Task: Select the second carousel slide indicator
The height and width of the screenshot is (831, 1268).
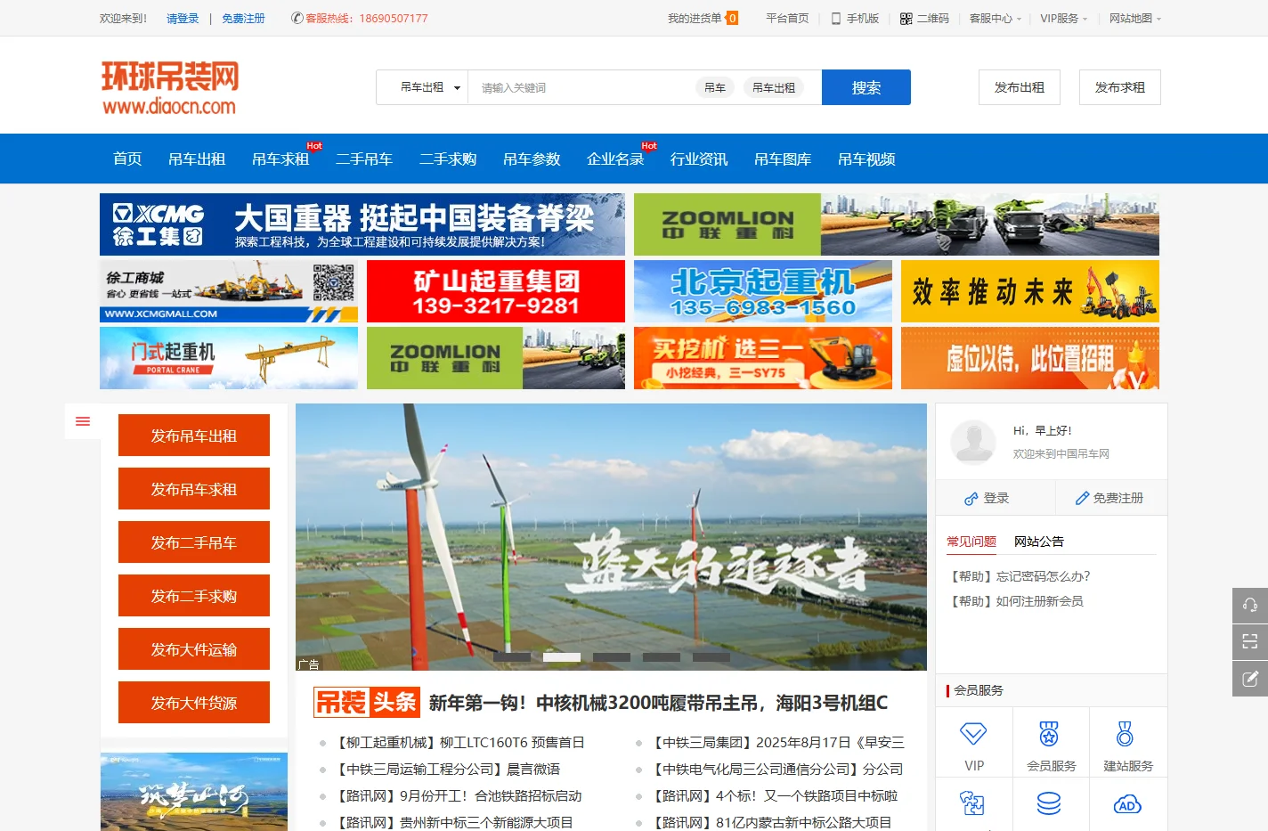Action: click(562, 657)
